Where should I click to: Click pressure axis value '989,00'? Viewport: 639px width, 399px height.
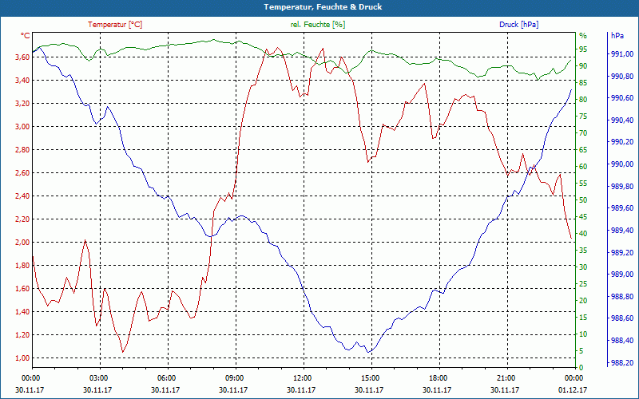622,275
